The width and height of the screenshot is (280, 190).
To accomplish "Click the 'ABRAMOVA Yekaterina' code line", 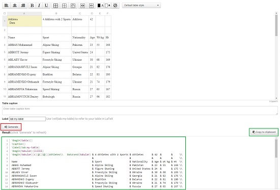I will [97, 186].
